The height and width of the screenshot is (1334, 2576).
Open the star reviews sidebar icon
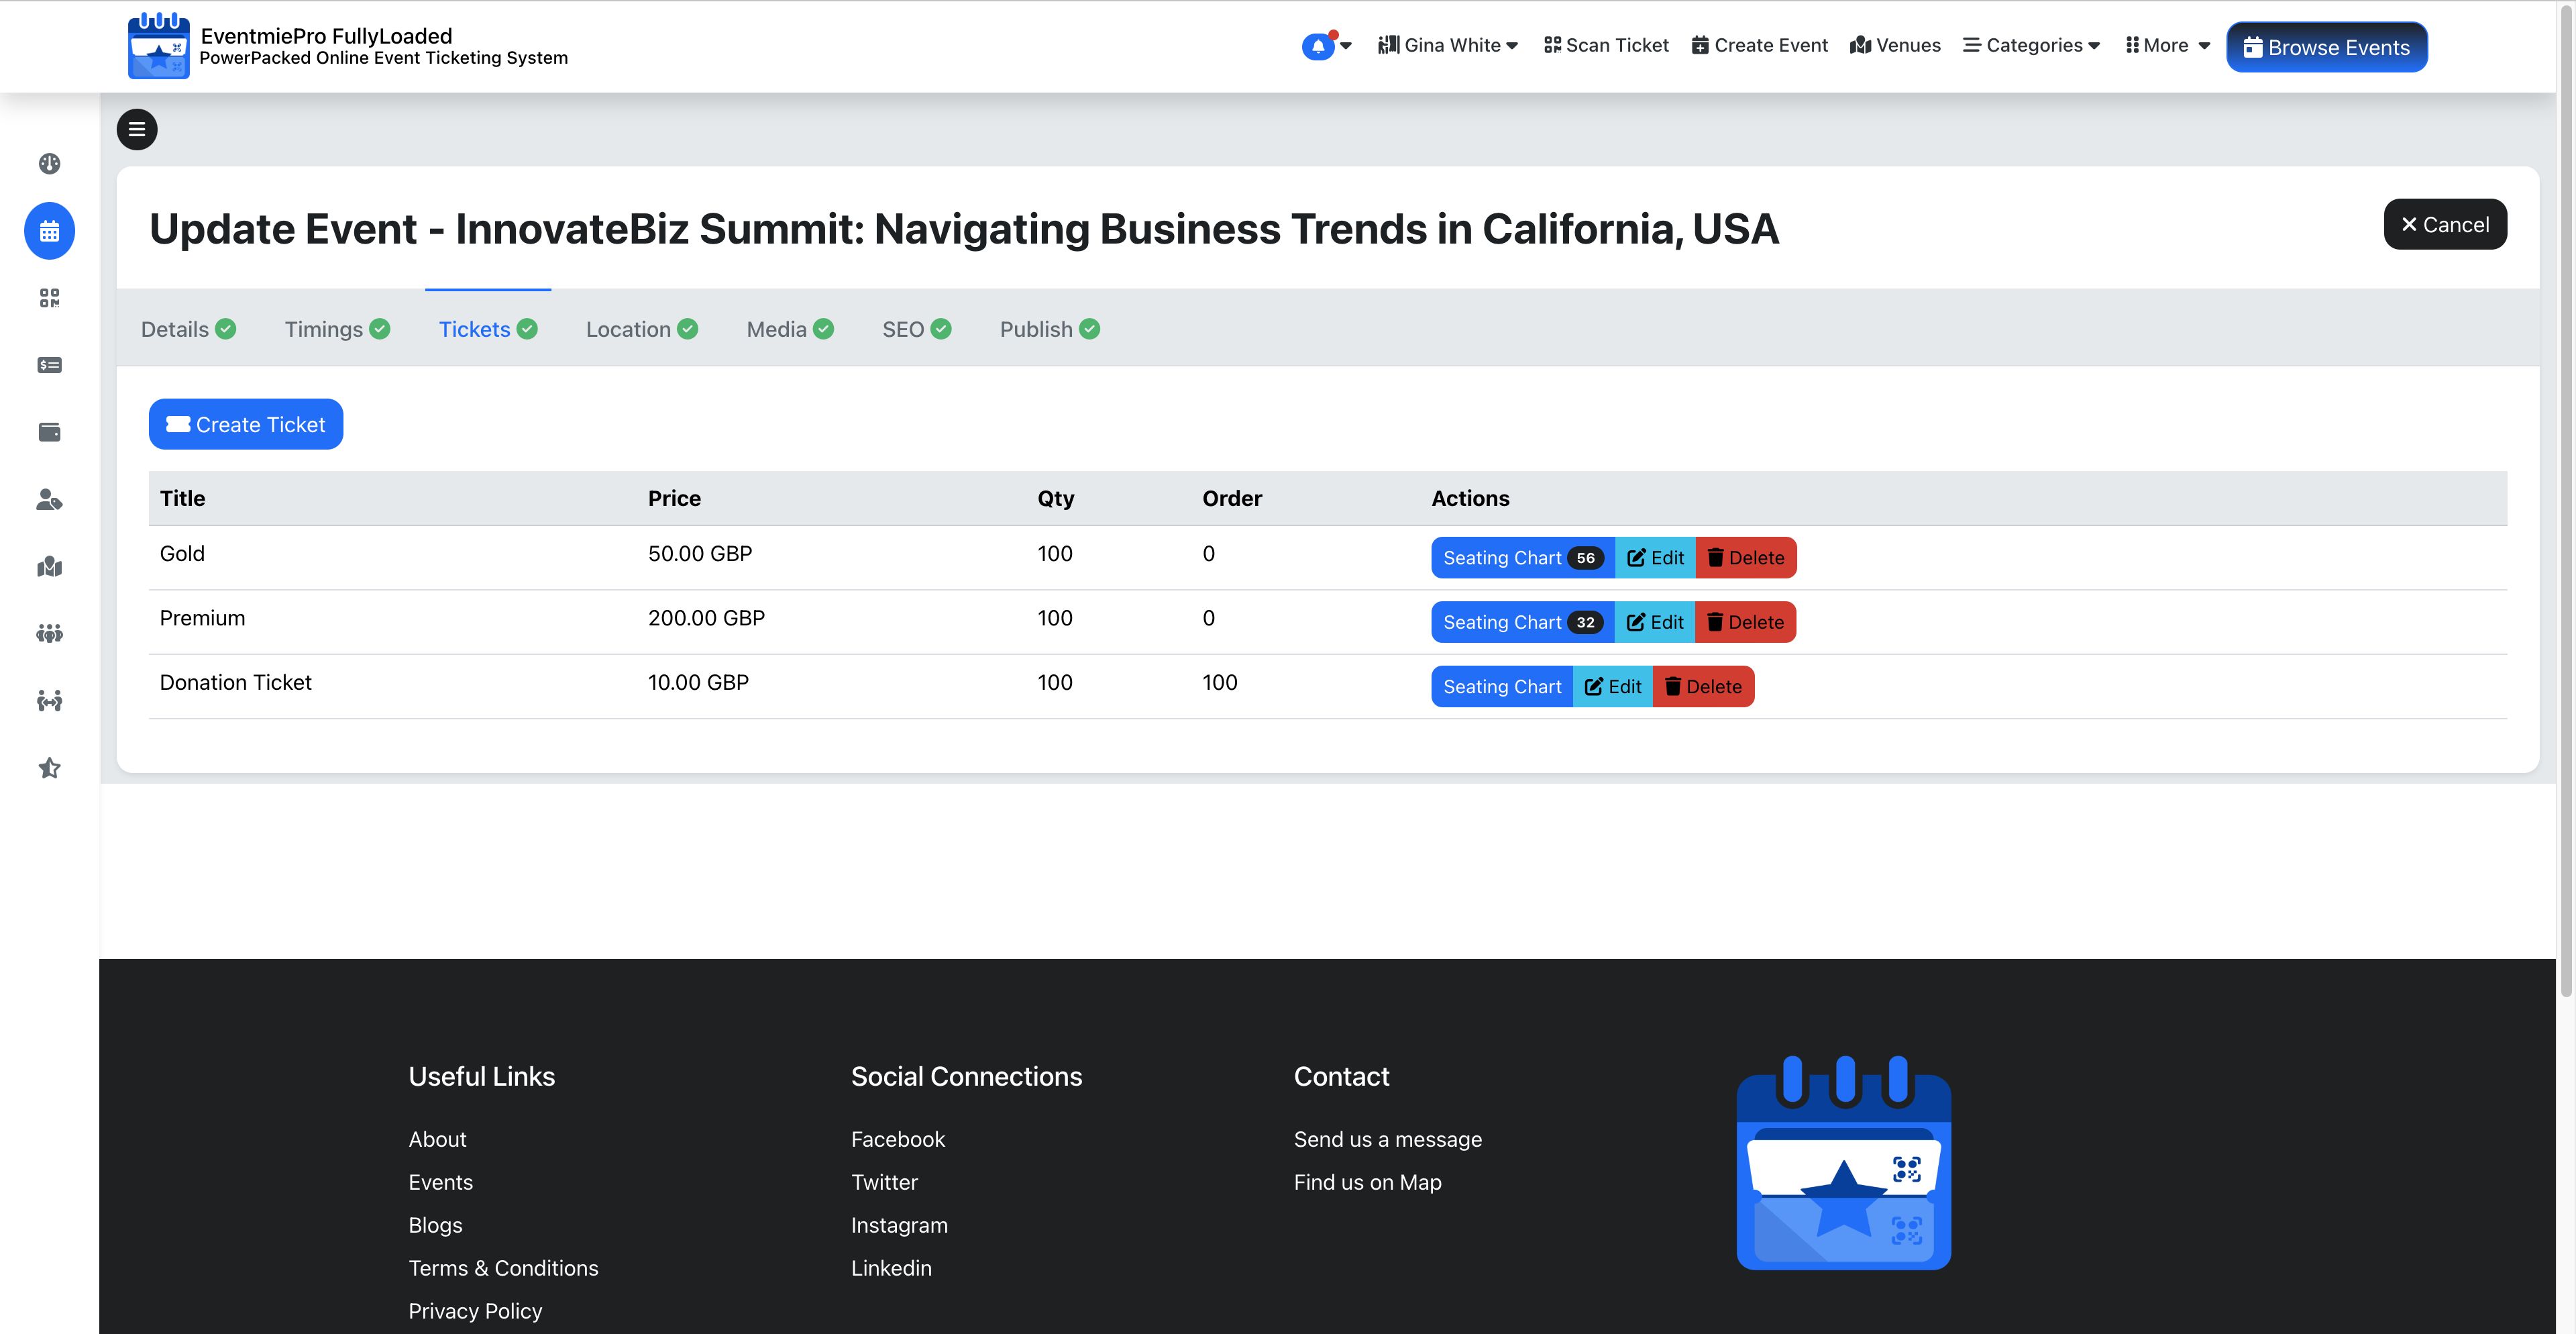click(49, 768)
